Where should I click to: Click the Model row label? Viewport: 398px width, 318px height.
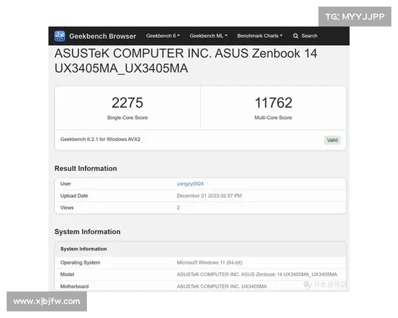click(x=67, y=274)
